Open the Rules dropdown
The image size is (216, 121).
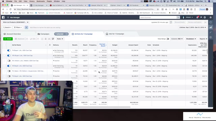tap(60, 39)
